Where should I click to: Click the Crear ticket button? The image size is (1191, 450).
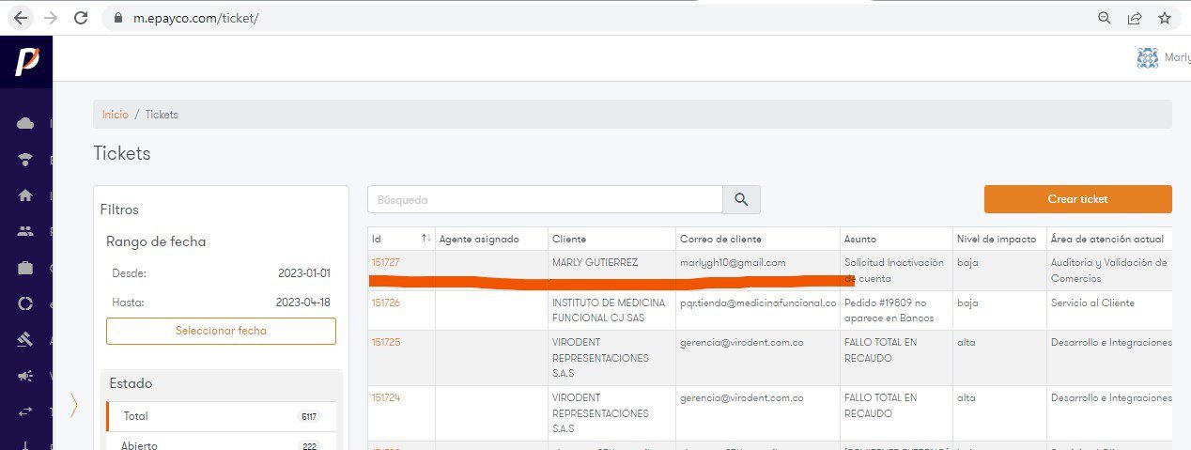[1077, 199]
